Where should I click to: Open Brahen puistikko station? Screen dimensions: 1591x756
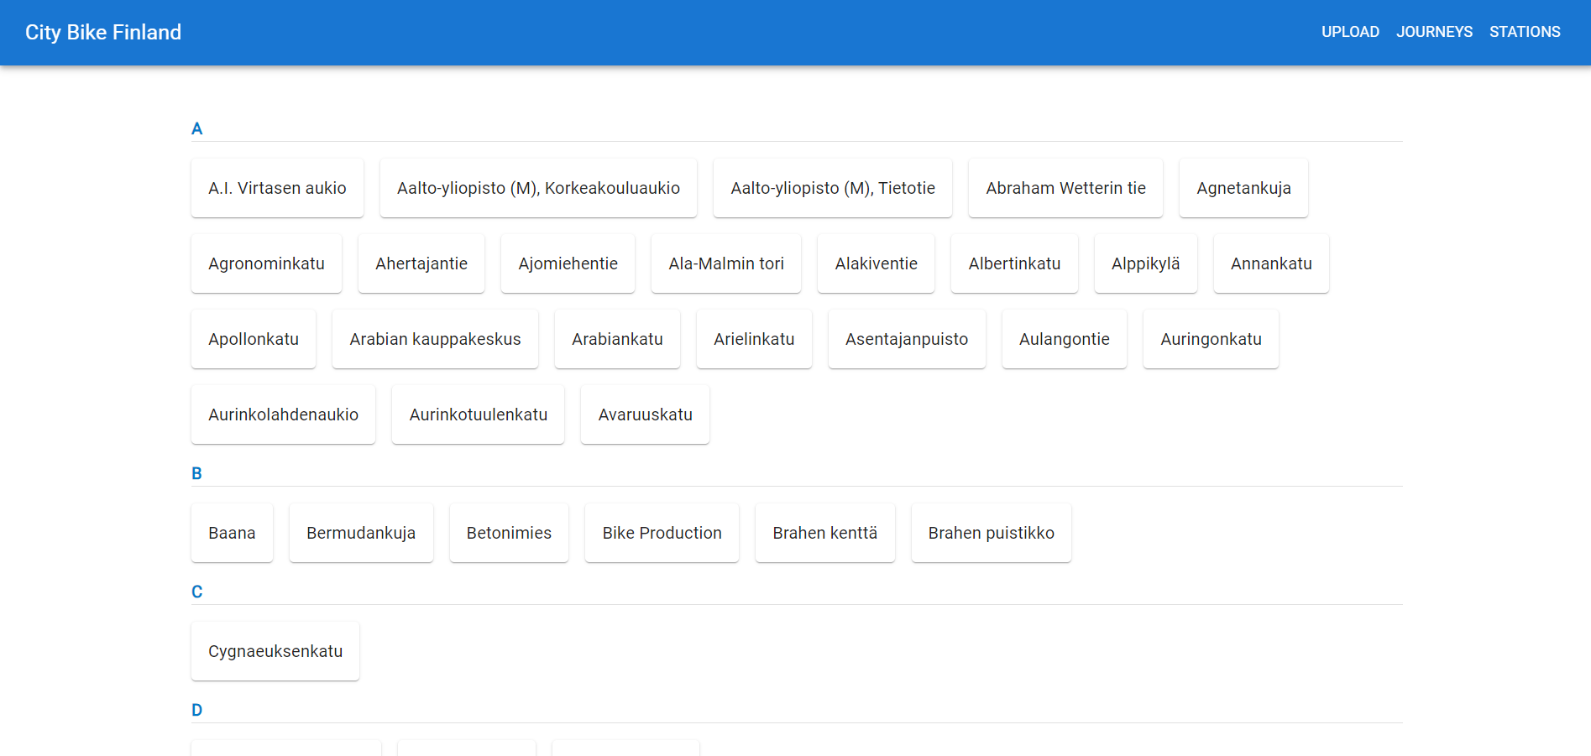pos(991,533)
